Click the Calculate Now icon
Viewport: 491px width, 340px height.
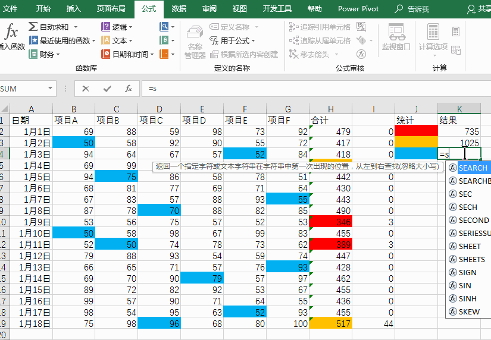(456, 32)
